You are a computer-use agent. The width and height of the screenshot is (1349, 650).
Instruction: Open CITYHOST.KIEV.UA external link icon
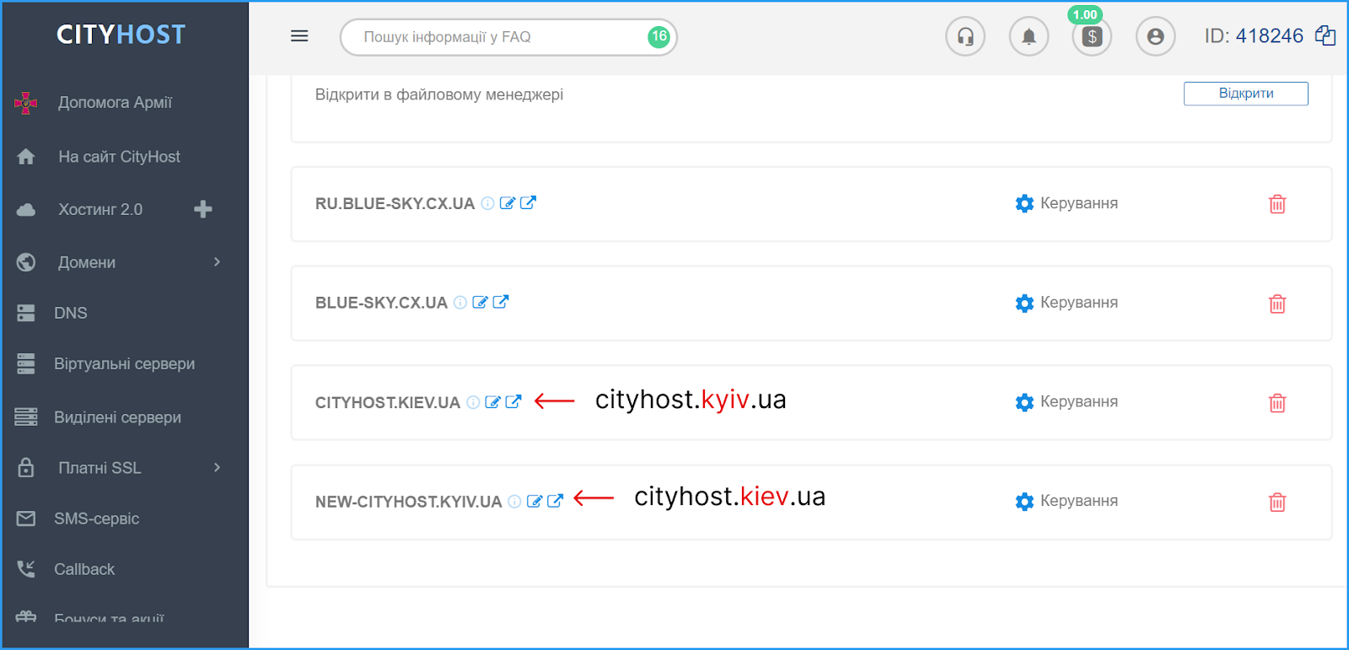pyautogui.click(x=513, y=402)
